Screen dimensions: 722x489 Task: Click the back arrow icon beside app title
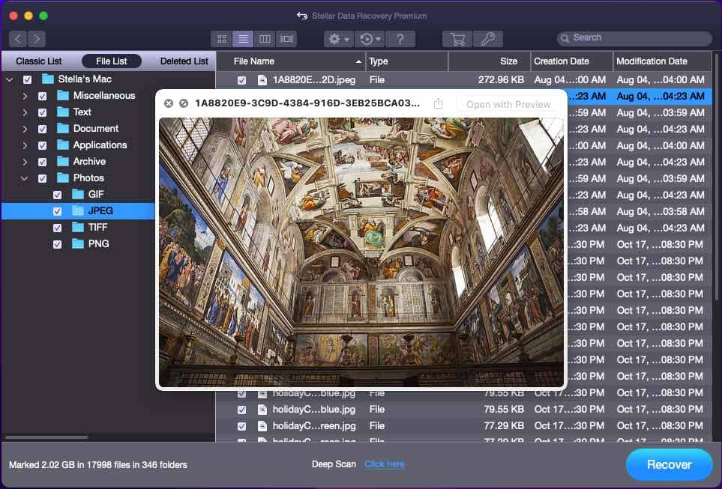(x=302, y=16)
